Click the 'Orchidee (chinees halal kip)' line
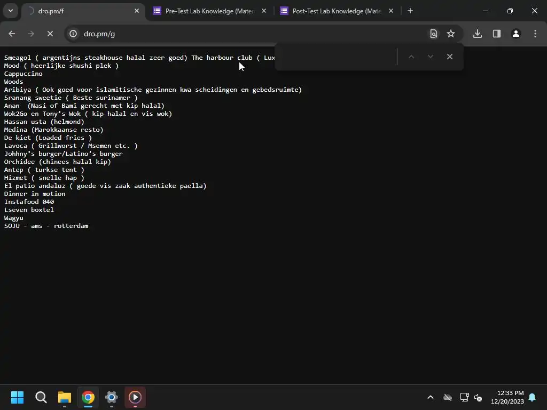547x410 pixels. point(58,162)
